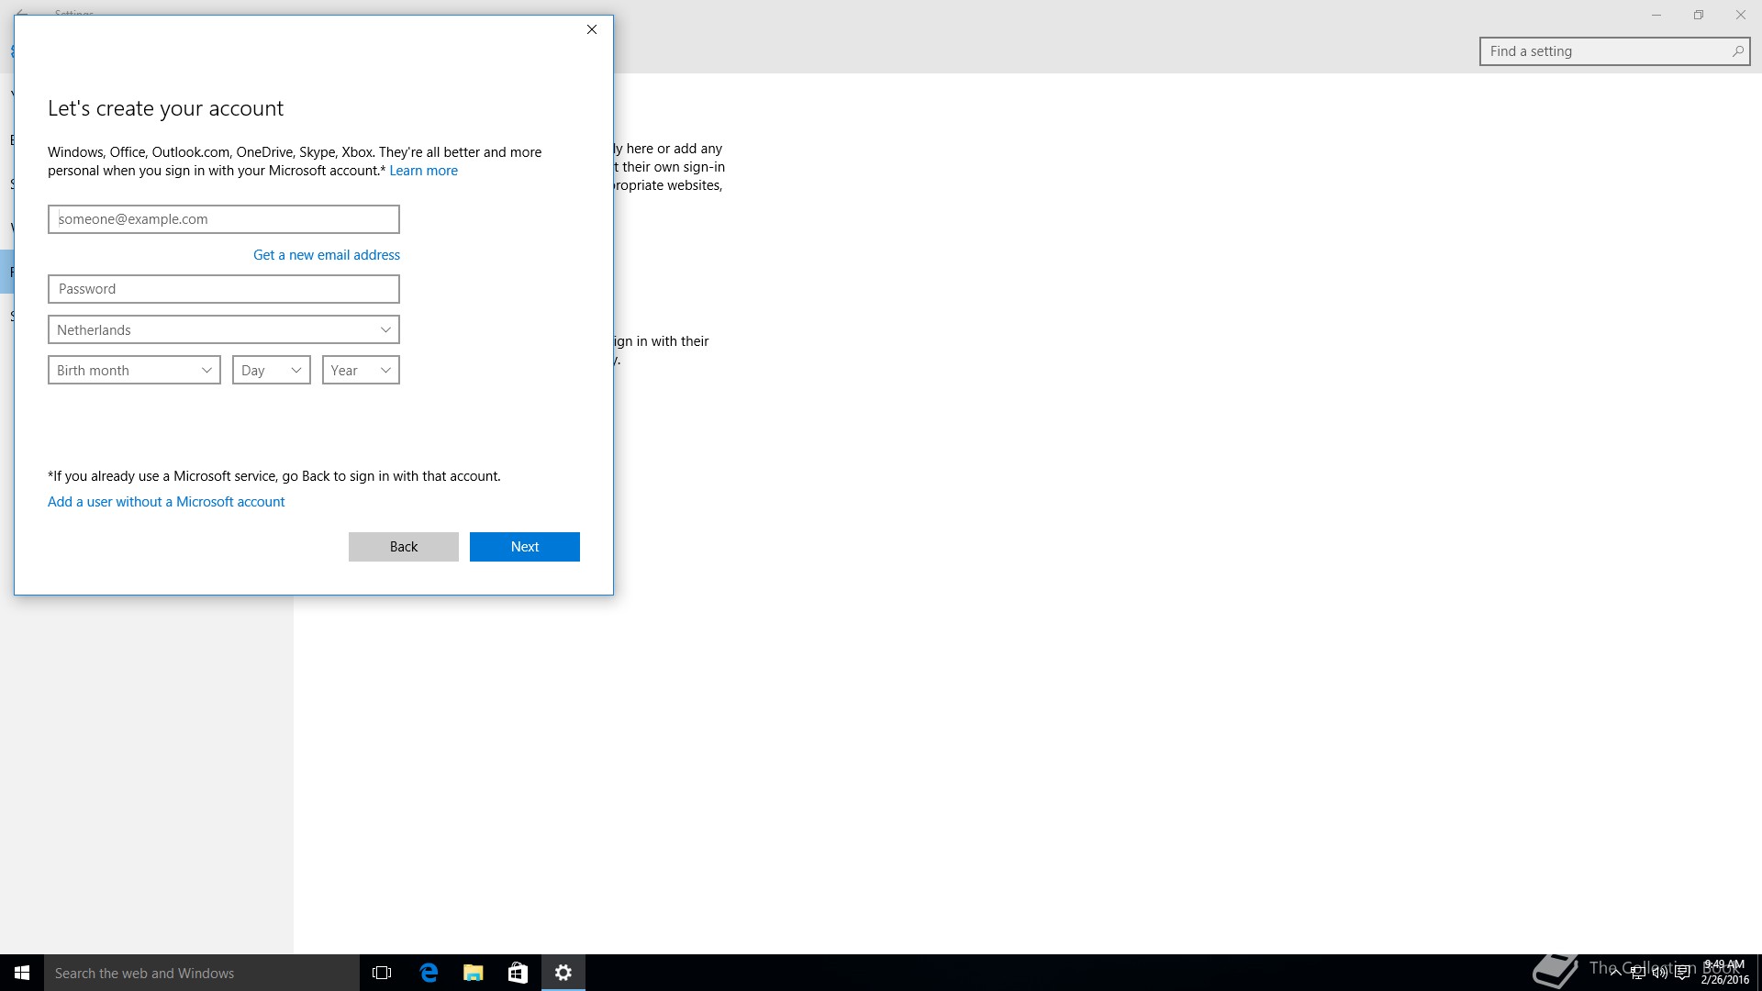Show hidden system tray icons

pyautogui.click(x=1615, y=974)
